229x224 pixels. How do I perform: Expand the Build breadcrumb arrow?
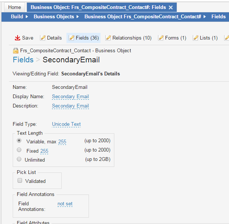click(27, 17)
